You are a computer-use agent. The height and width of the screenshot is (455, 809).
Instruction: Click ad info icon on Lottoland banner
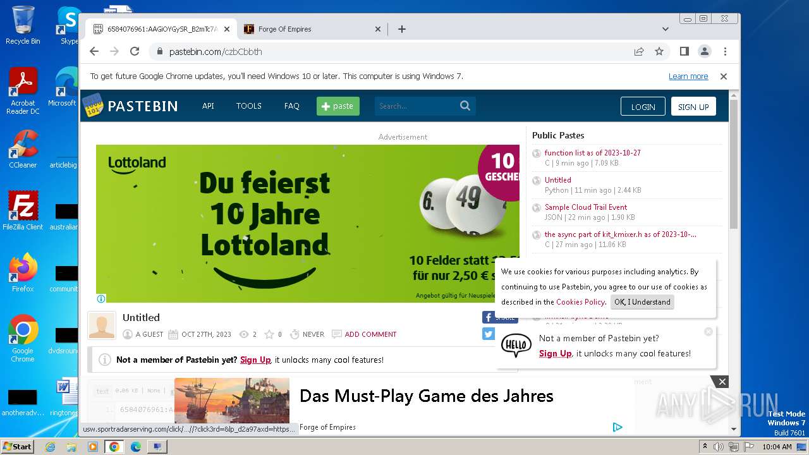click(x=101, y=299)
